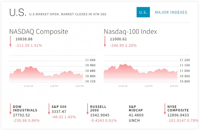
Task: Open the NASDAQ Composite heading link
Action: pos(39,31)
